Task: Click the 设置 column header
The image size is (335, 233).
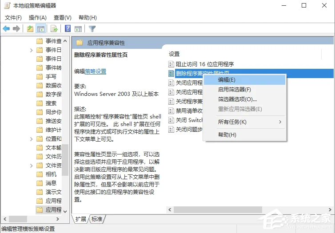Action: [244, 54]
